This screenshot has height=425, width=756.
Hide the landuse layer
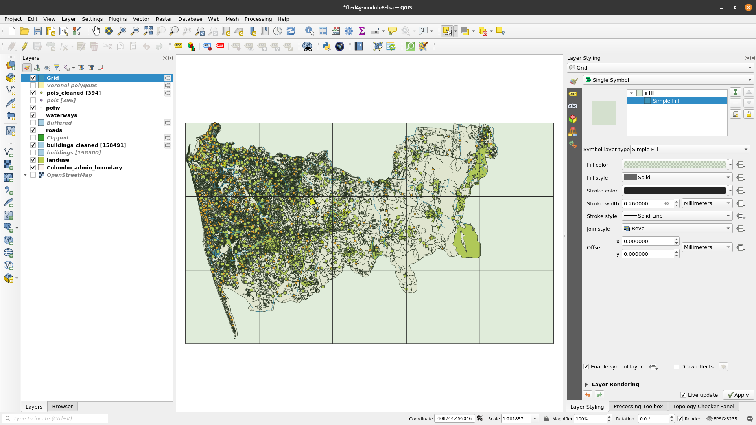[x=33, y=160]
